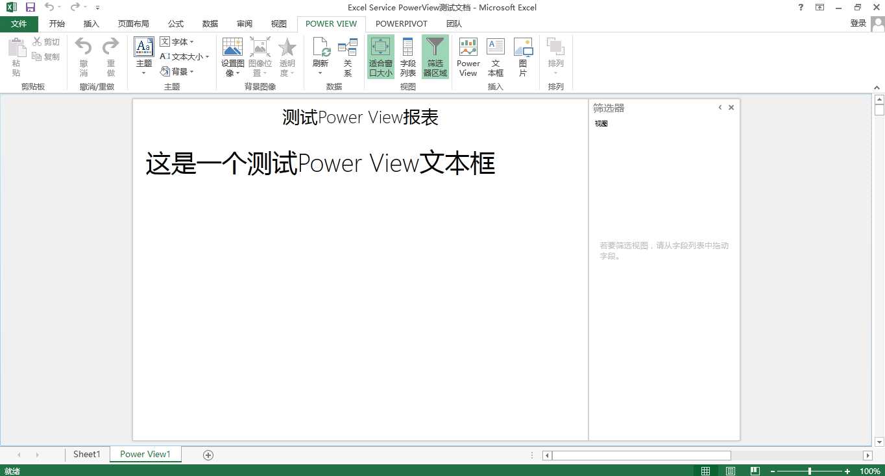Switch to the 插入 ribbon tab
This screenshot has height=476, width=885.
coord(91,24)
